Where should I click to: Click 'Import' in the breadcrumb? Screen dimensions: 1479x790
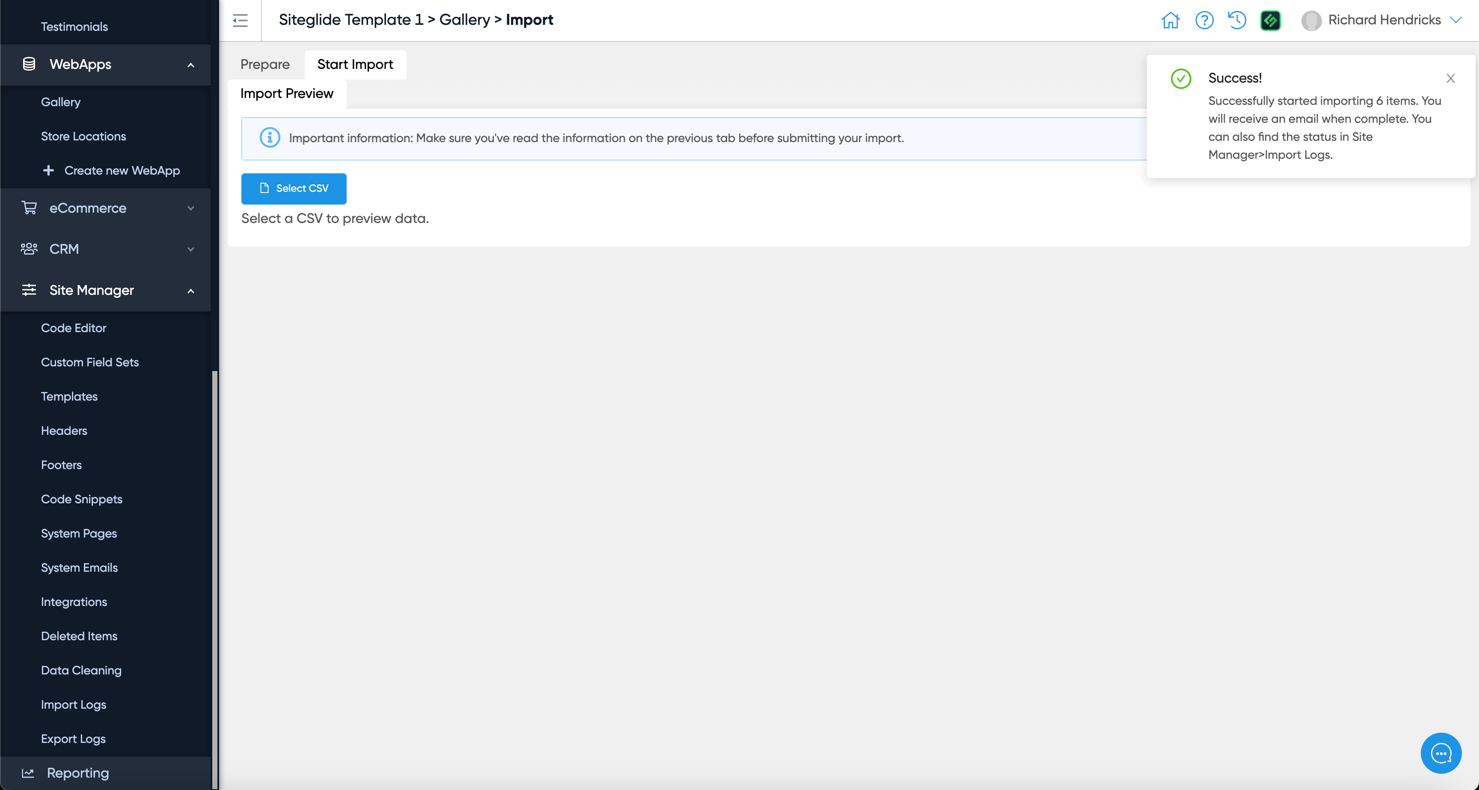click(x=529, y=20)
